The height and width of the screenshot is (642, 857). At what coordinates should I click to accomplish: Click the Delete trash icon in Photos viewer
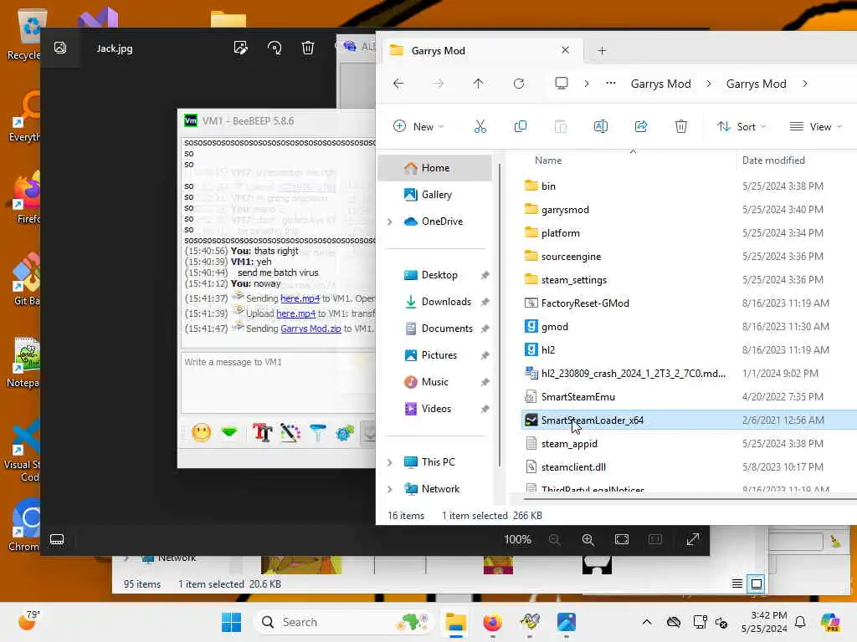(308, 48)
